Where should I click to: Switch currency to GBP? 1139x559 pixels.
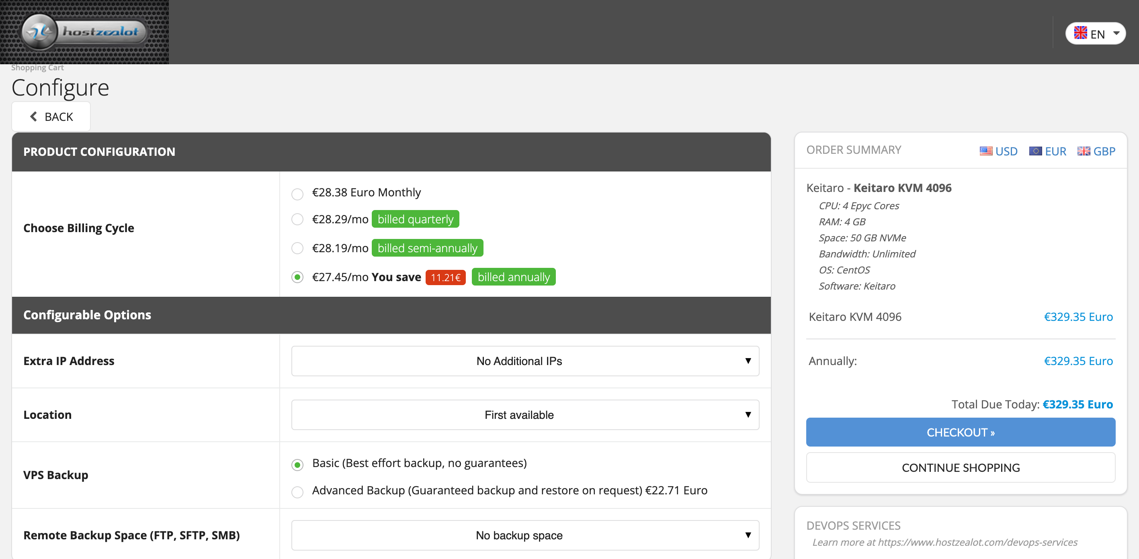coord(1104,151)
